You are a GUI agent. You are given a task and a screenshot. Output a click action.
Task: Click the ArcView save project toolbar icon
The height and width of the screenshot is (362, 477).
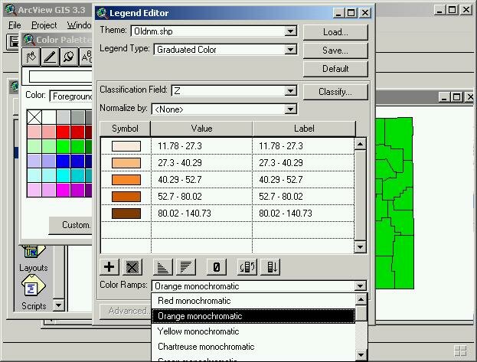click(x=13, y=41)
